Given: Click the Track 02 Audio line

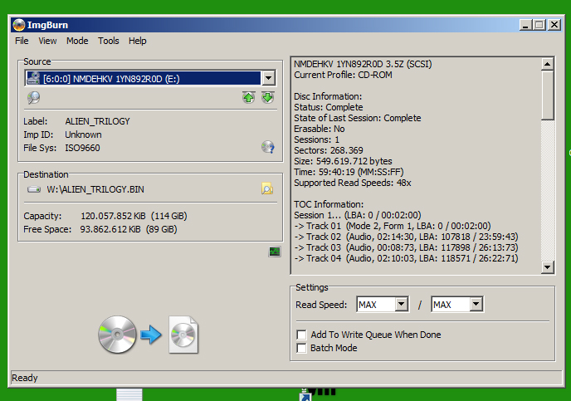Looking at the screenshot, I should (406, 237).
